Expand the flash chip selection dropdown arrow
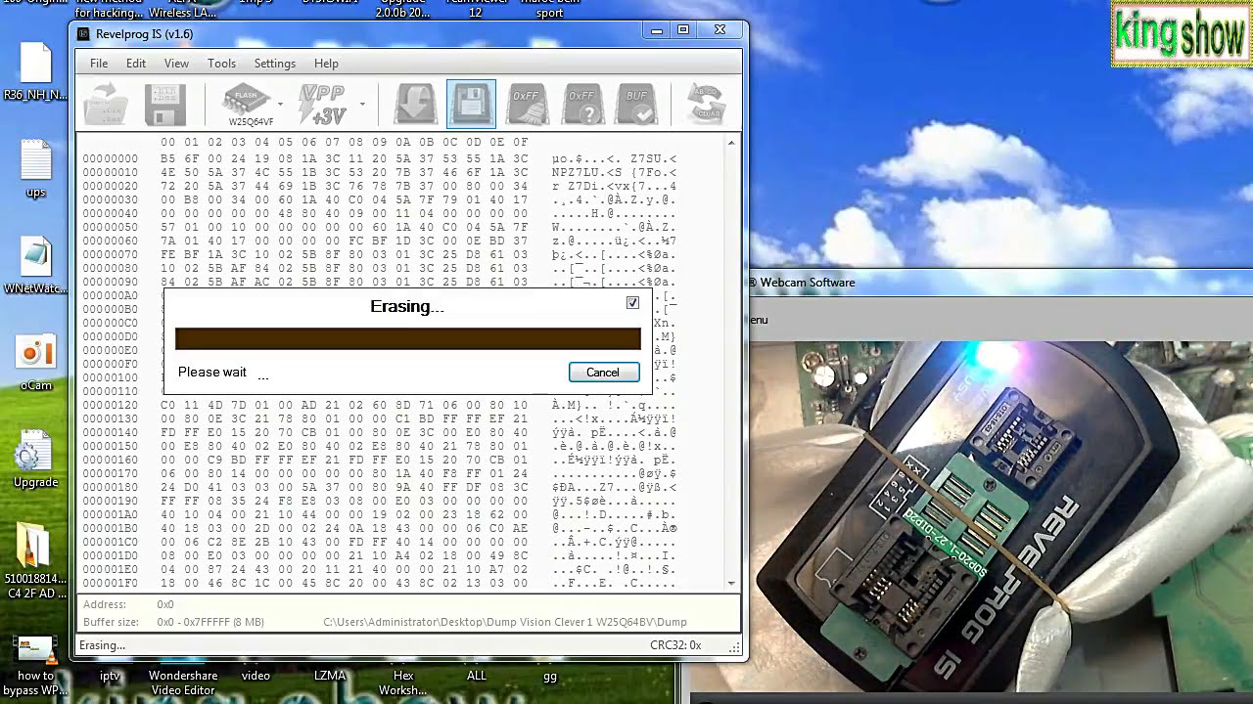Image resolution: width=1253 pixels, height=704 pixels. pos(280,104)
